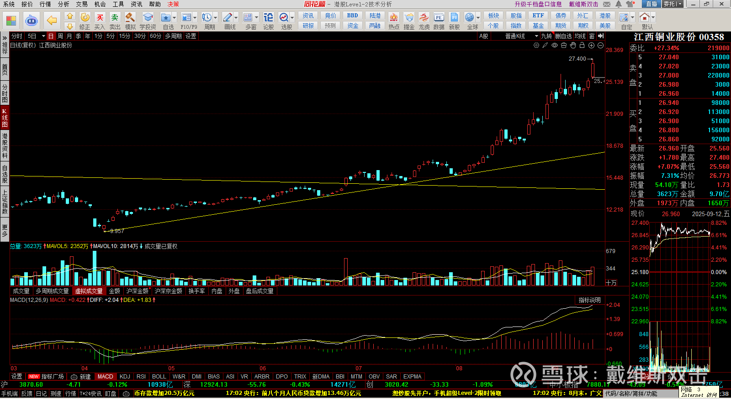Open the 龙虎 dragon-tiger icon
The image size is (731, 399).
pyautogui.click(x=424, y=17)
